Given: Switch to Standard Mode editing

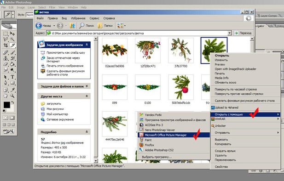Looking at the screenshot, I should click(x=6, y=118).
